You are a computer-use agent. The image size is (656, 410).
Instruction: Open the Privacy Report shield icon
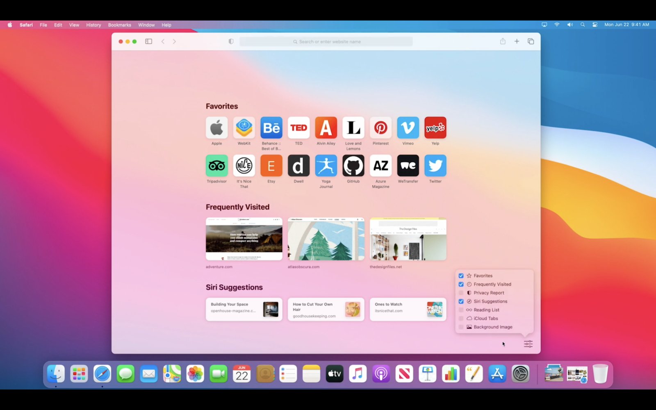[x=231, y=41]
